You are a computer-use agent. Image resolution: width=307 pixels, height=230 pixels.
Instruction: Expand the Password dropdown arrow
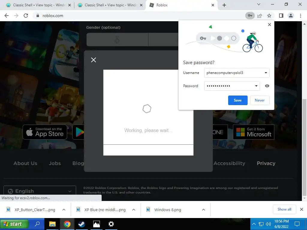tap(256, 86)
